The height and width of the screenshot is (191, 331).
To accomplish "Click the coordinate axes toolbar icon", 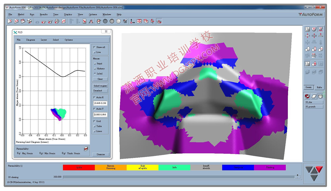I will 132,21.
